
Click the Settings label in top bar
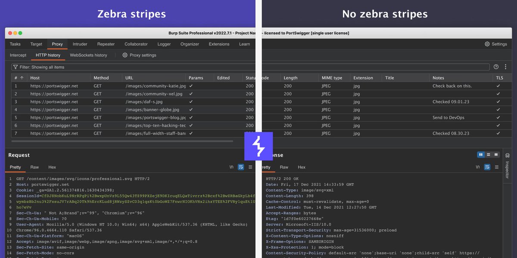(499, 44)
